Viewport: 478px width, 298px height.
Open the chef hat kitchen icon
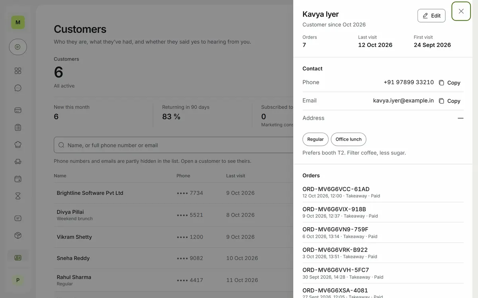point(18,145)
